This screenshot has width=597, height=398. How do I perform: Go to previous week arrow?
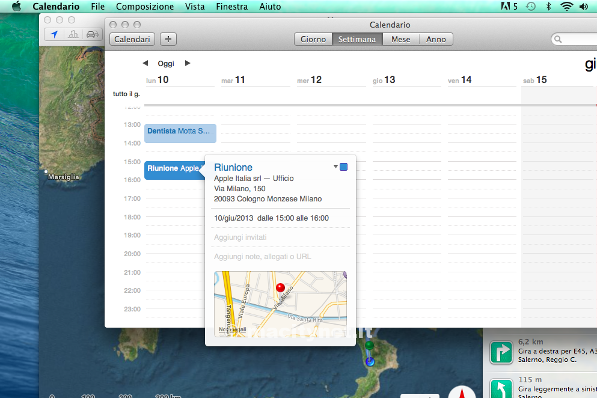145,63
